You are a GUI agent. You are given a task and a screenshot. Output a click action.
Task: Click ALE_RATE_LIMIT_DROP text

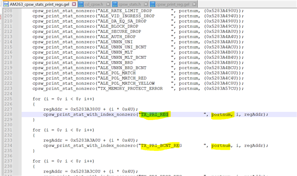126,11
